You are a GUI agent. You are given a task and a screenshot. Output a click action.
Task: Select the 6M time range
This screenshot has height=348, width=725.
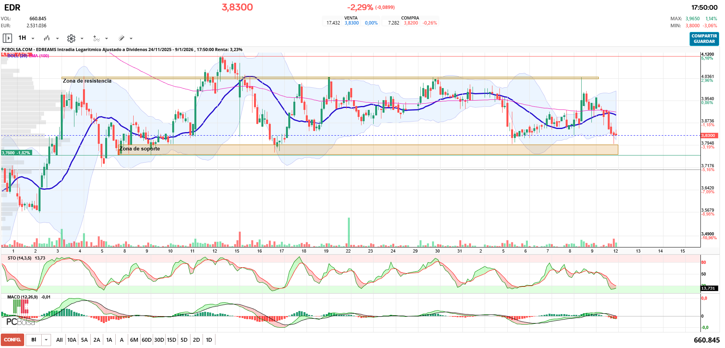point(134,340)
